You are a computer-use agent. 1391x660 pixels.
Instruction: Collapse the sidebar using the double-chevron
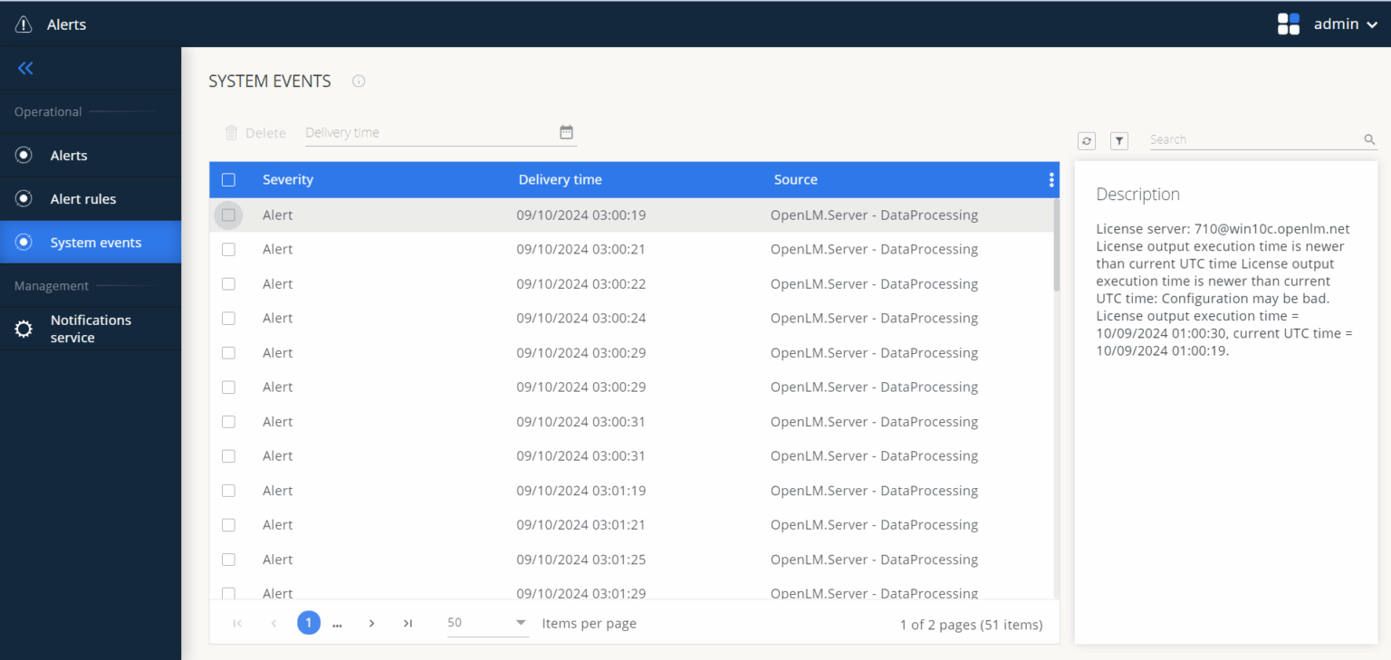coord(24,68)
